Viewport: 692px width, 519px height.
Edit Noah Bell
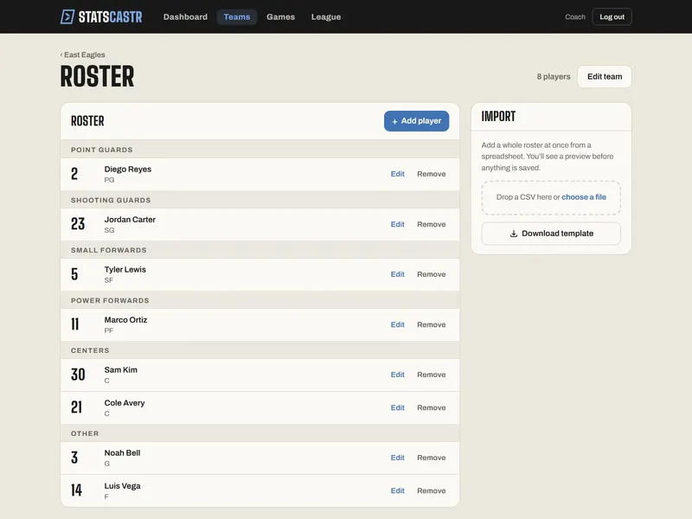pos(398,458)
